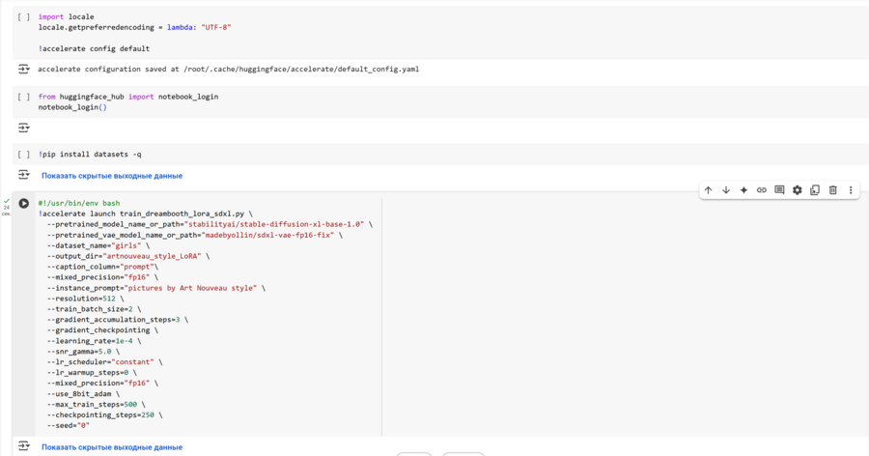This screenshot has width=869, height=456.
Task: Delete the selected cell with trash icon
Action: (833, 190)
